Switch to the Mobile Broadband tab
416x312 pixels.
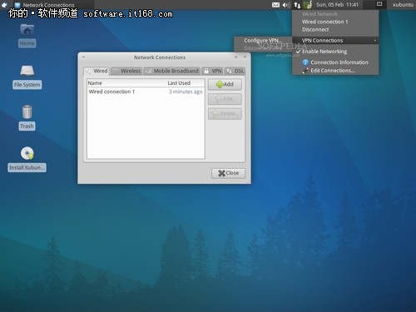point(172,71)
